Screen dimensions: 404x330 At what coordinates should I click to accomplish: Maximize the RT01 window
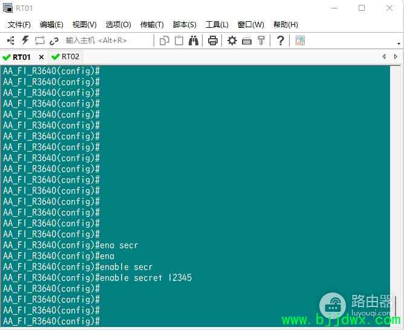(362, 8)
